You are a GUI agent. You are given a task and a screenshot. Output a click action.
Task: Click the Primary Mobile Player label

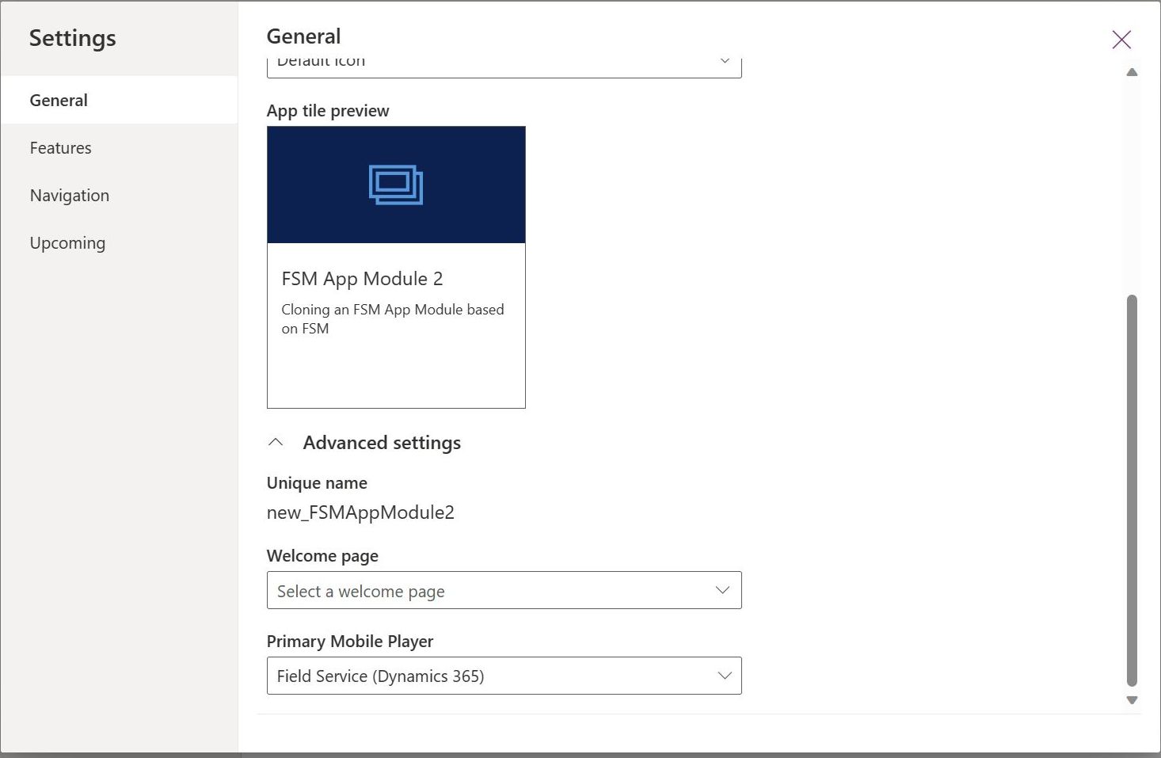coord(350,642)
